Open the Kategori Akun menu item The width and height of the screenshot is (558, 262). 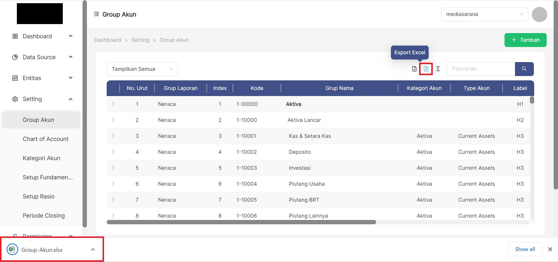point(41,158)
